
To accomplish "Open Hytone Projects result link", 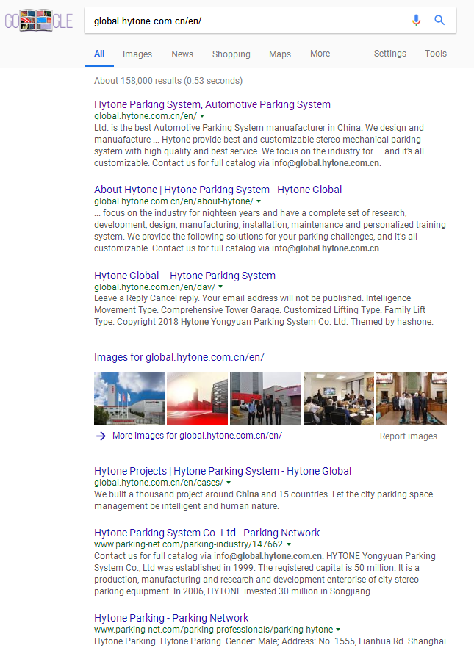I will coord(223,471).
